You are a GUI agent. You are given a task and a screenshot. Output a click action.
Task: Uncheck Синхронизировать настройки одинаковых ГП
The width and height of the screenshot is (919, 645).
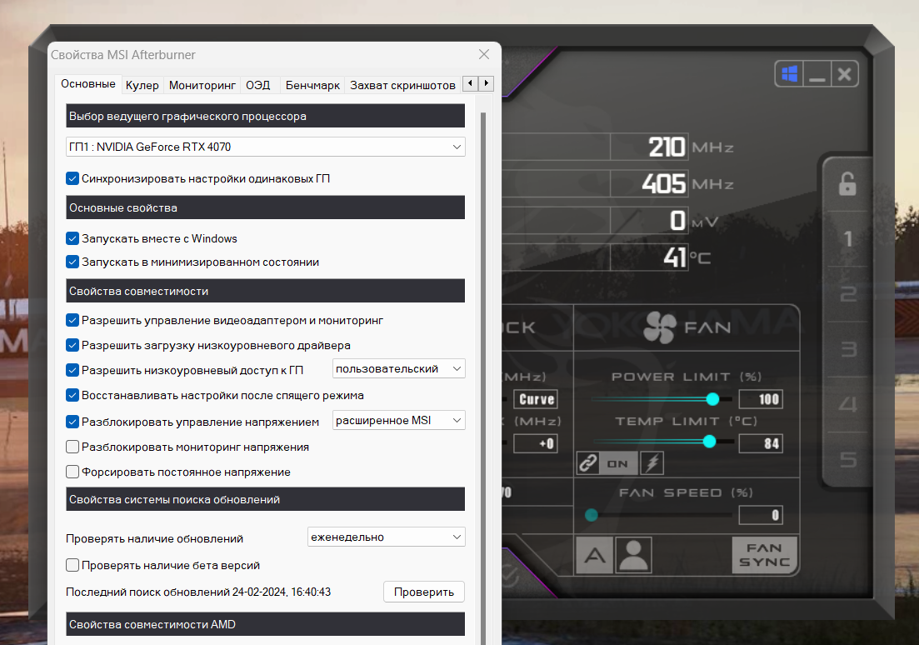pos(72,178)
